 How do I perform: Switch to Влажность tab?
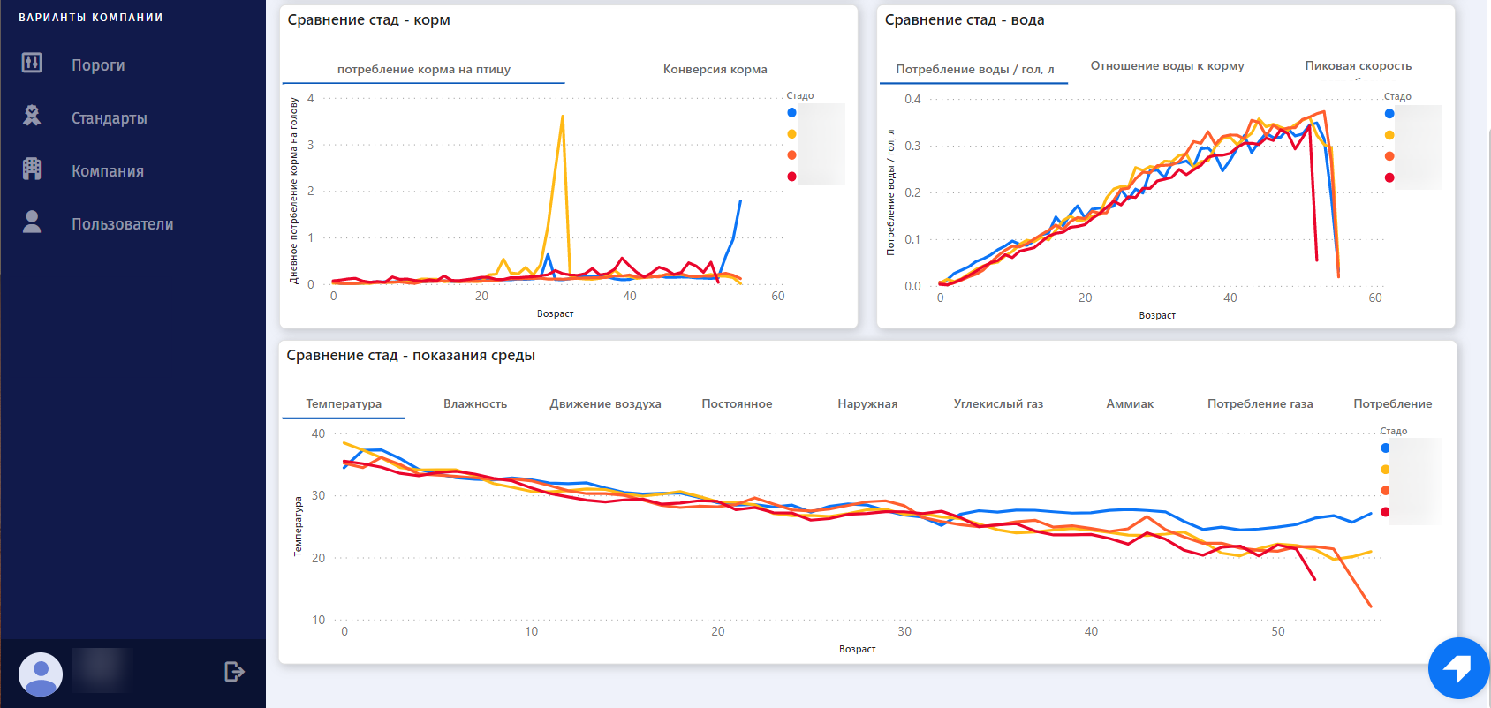click(475, 403)
